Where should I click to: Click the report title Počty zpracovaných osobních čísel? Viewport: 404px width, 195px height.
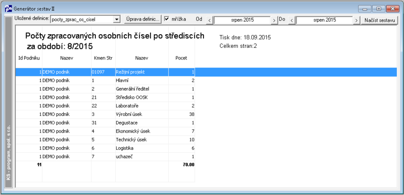[x=115, y=36]
